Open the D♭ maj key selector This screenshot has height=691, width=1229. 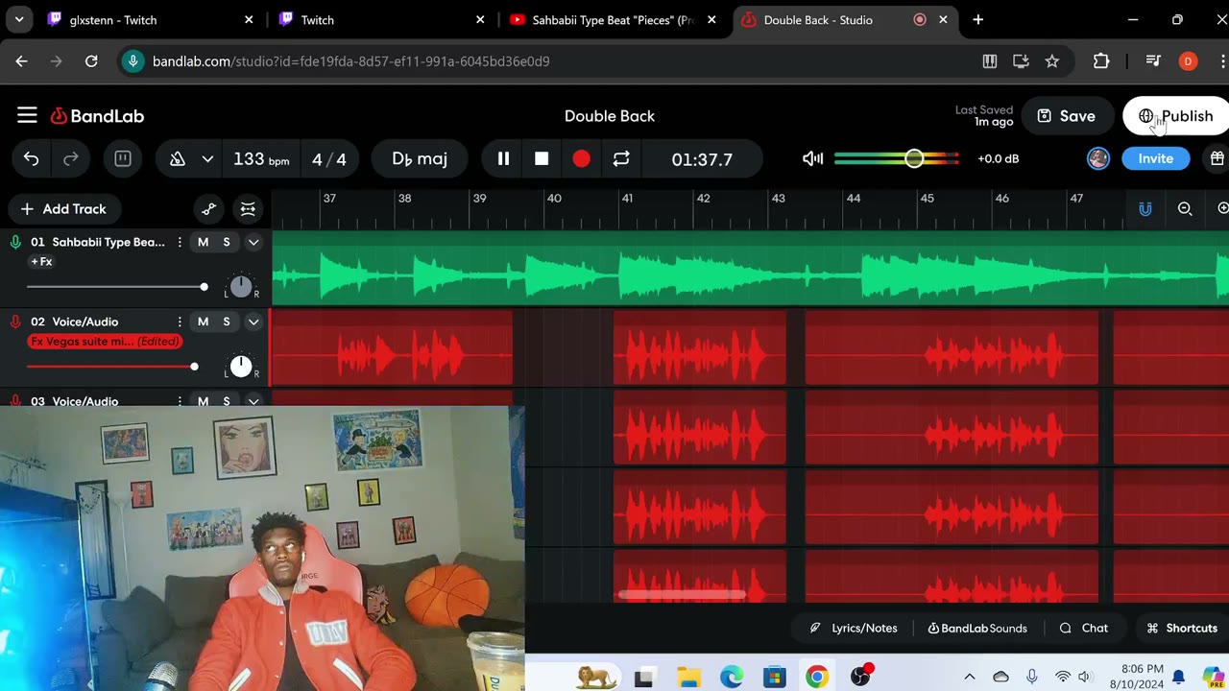click(420, 159)
